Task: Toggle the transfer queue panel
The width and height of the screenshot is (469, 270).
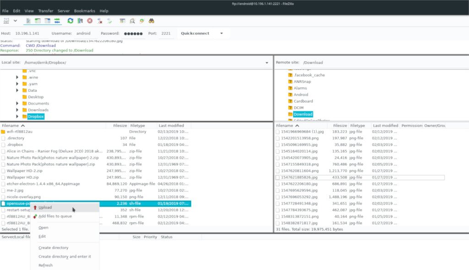Action: click(x=56, y=21)
